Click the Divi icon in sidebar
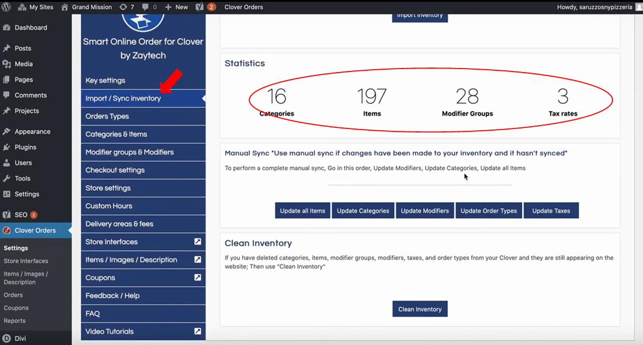The image size is (643, 345). pos(6,339)
